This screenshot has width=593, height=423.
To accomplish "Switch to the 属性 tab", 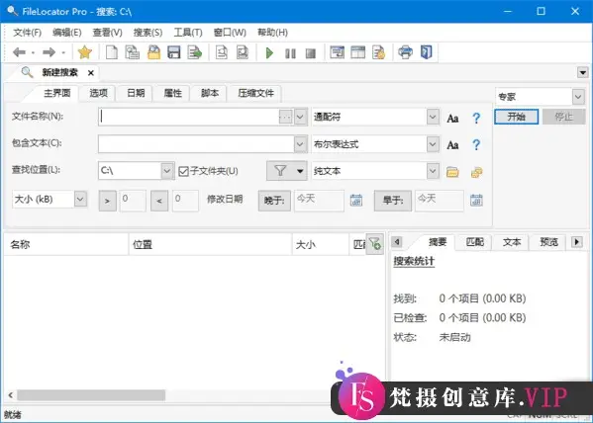I will [173, 93].
